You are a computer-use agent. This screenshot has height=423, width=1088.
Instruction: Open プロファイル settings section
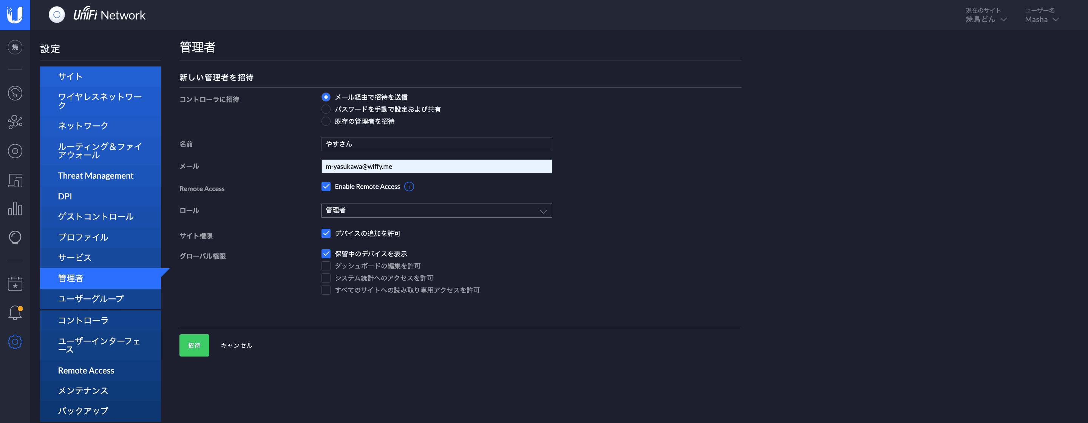coord(100,237)
